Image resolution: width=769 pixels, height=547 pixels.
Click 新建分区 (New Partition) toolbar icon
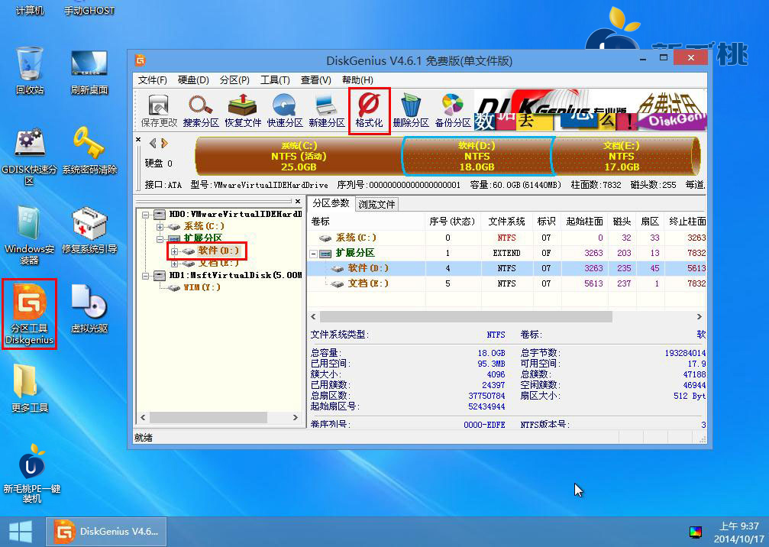tap(326, 109)
